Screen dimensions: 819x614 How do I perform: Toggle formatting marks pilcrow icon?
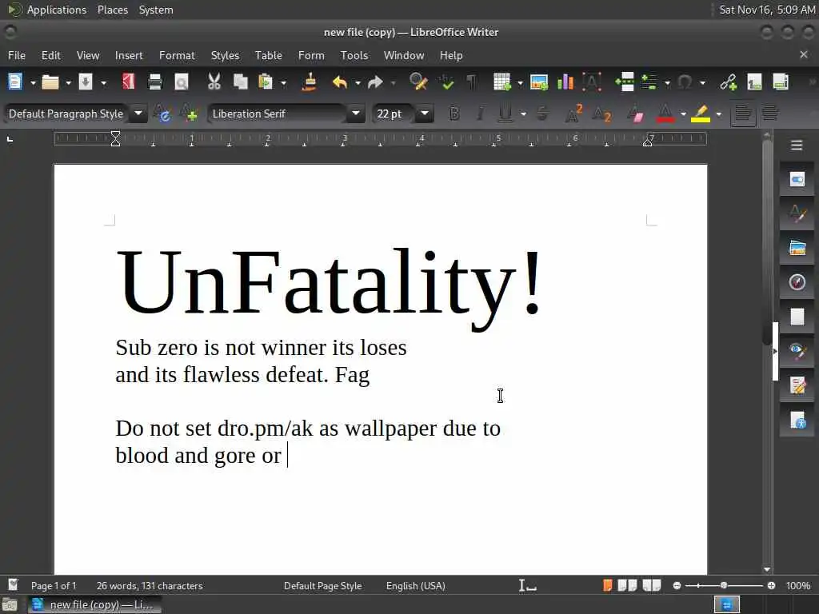click(x=471, y=82)
